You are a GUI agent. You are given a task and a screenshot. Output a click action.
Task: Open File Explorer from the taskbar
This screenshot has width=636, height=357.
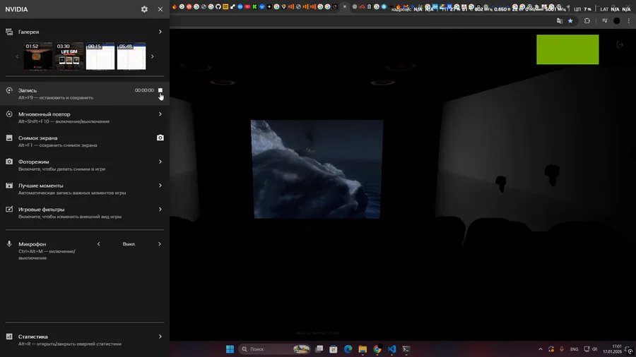coord(363,349)
